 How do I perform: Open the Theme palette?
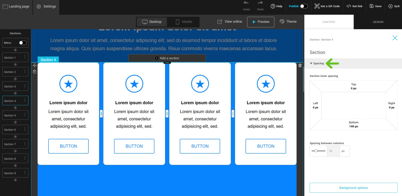click(288, 22)
